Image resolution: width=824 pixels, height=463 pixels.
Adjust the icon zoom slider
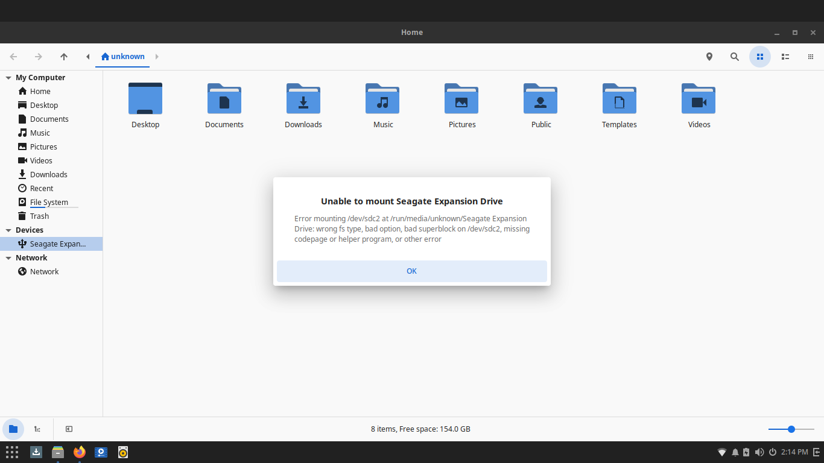pyautogui.click(x=791, y=429)
